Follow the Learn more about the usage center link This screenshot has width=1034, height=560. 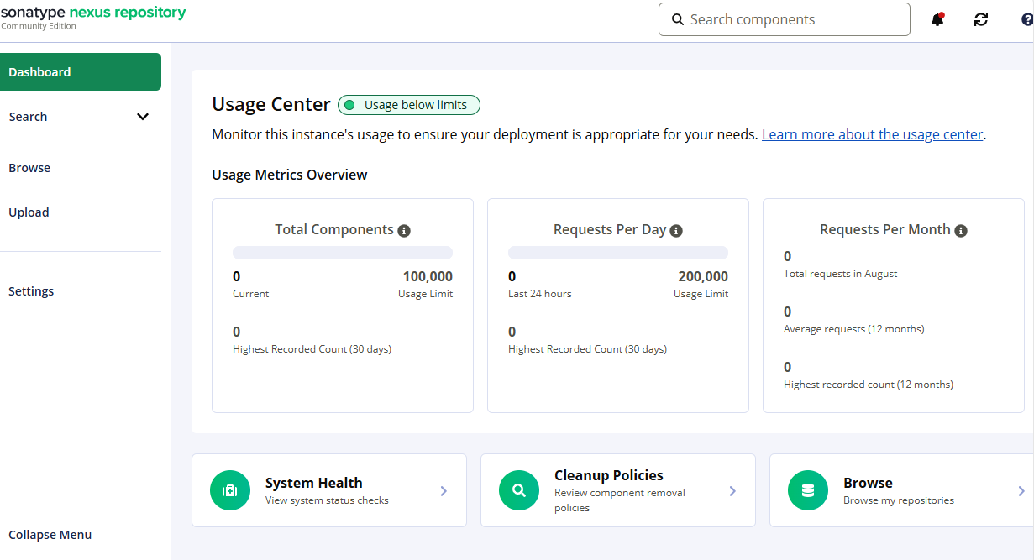[872, 134]
